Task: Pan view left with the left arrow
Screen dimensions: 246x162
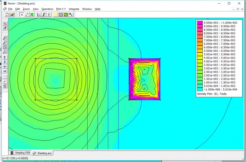Action: [x=5, y=66]
